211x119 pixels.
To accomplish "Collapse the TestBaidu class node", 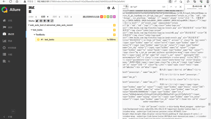I will (x=35, y=35).
